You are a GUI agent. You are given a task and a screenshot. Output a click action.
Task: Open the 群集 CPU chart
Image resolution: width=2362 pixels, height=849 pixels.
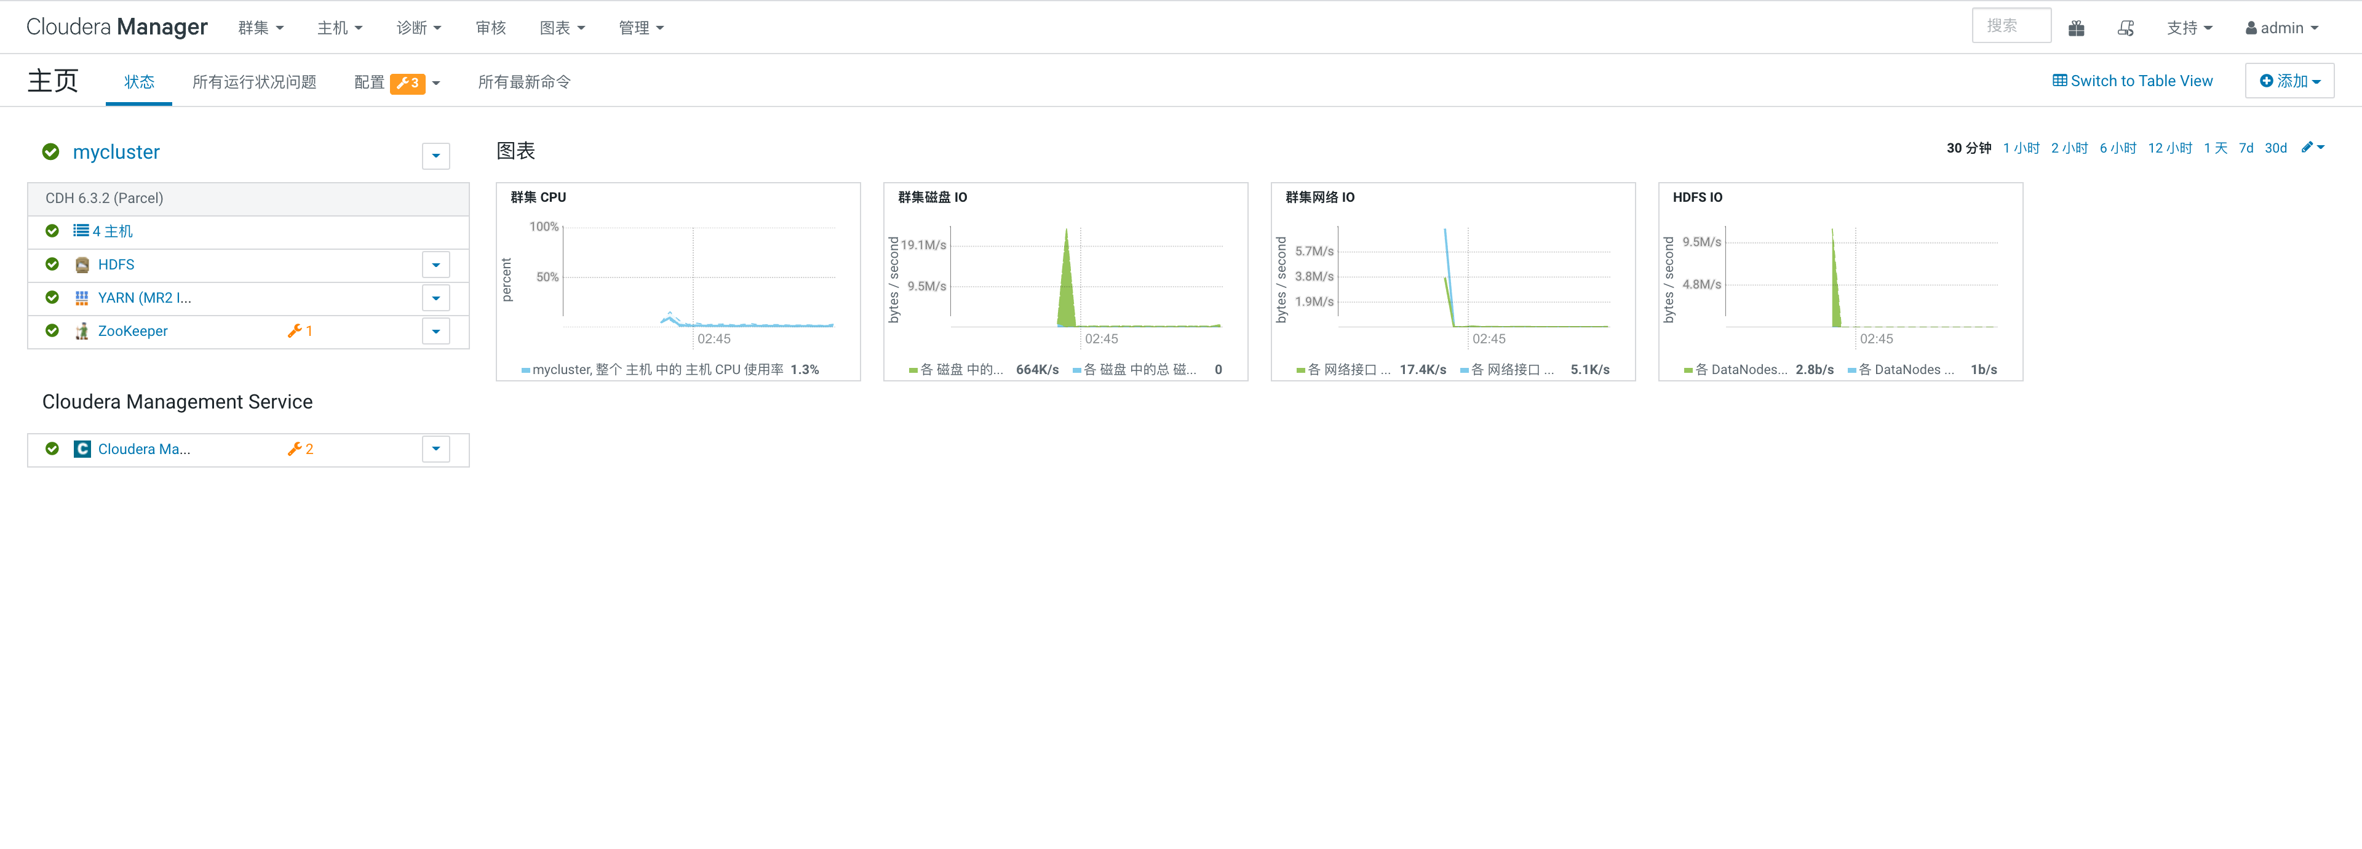pyautogui.click(x=678, y=275)
